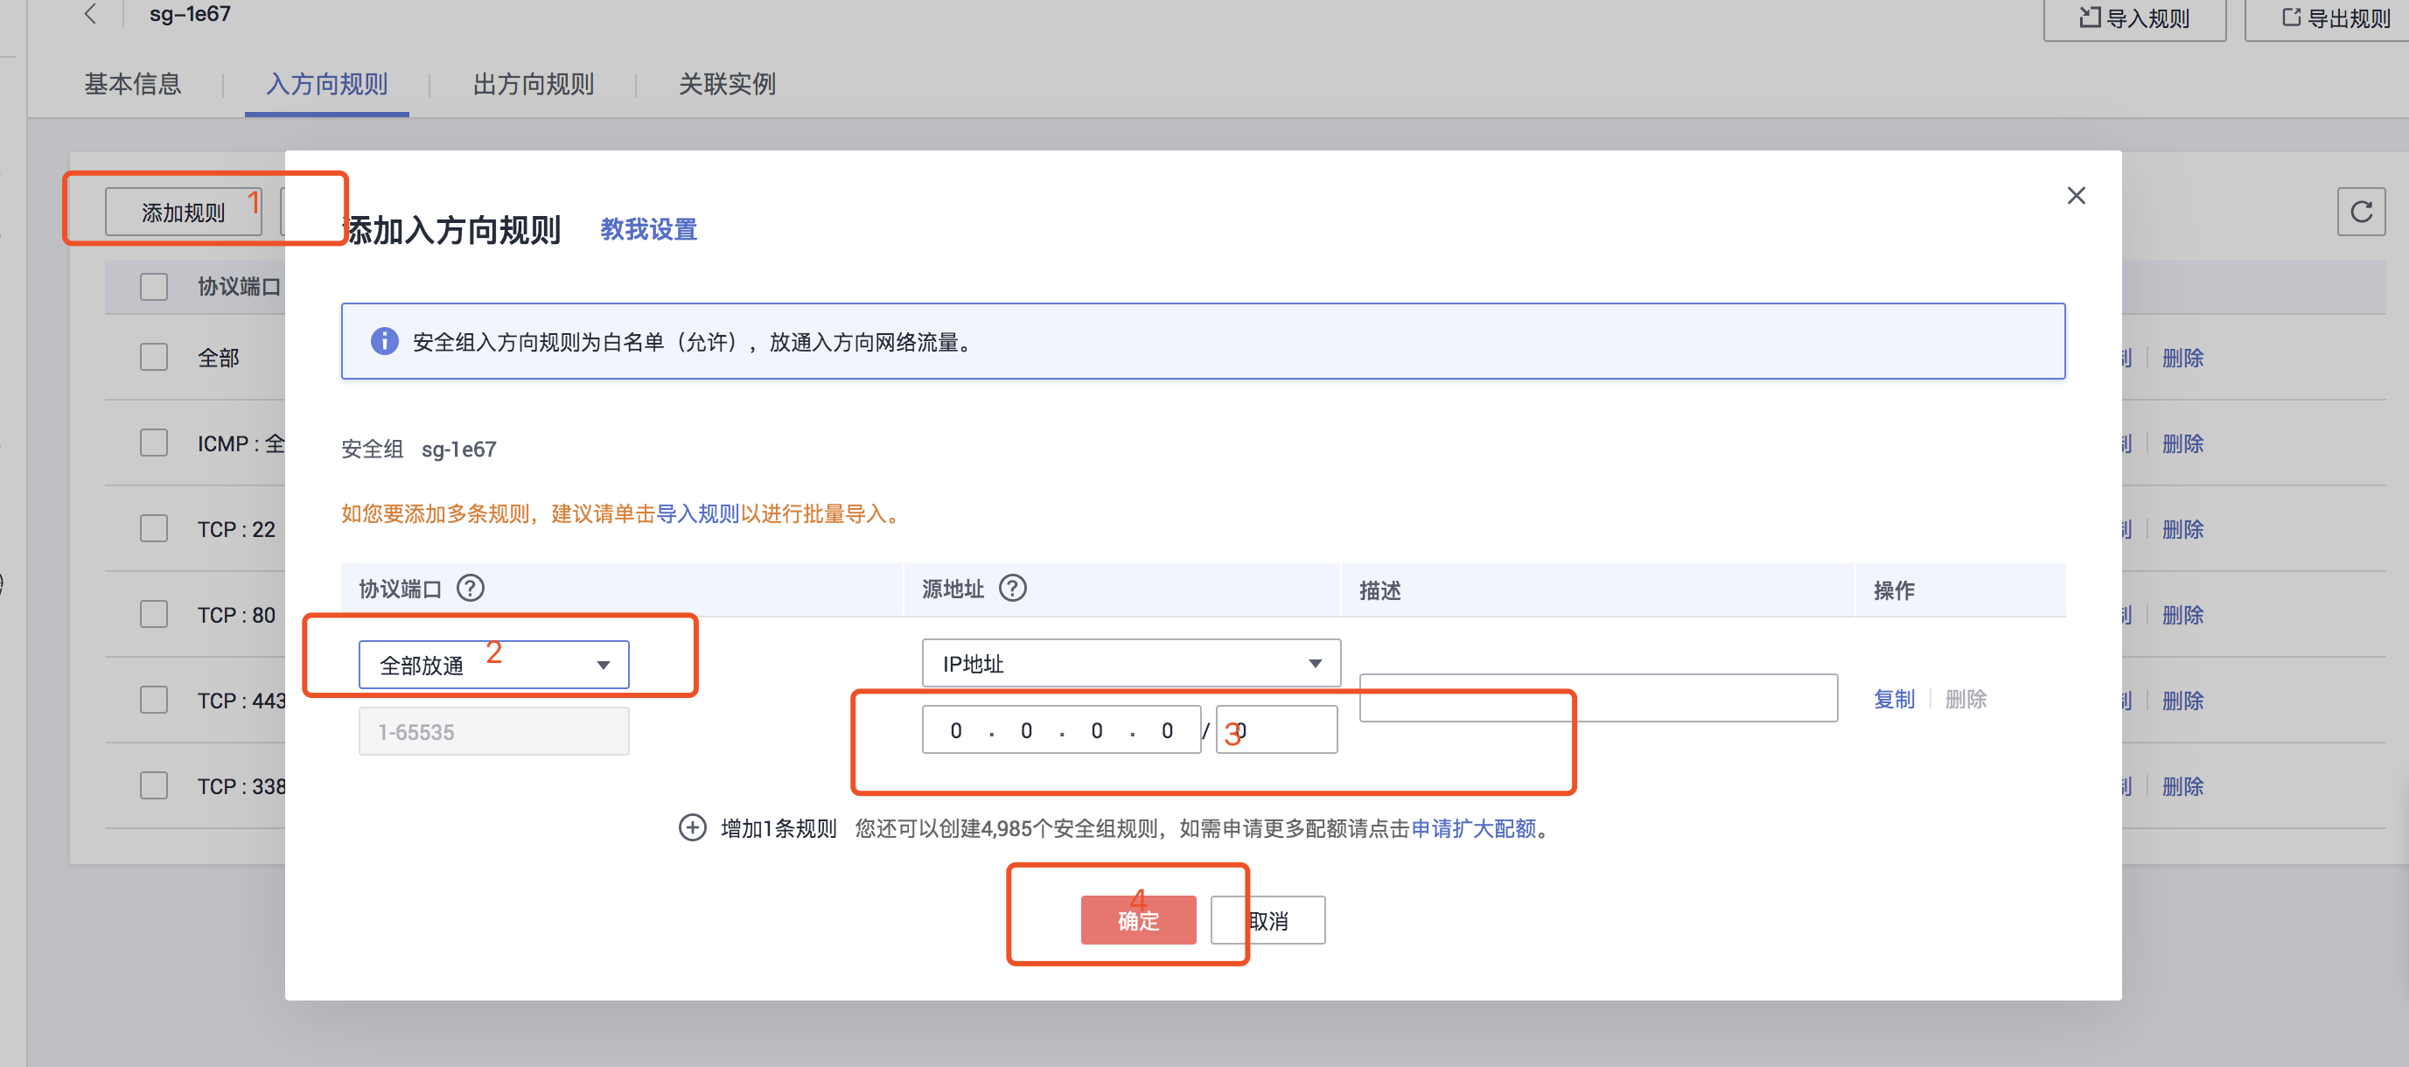The image size is (2409, 1067).
Task: Click the sg-1e67 title text at top
Action: tap(190, 14)
